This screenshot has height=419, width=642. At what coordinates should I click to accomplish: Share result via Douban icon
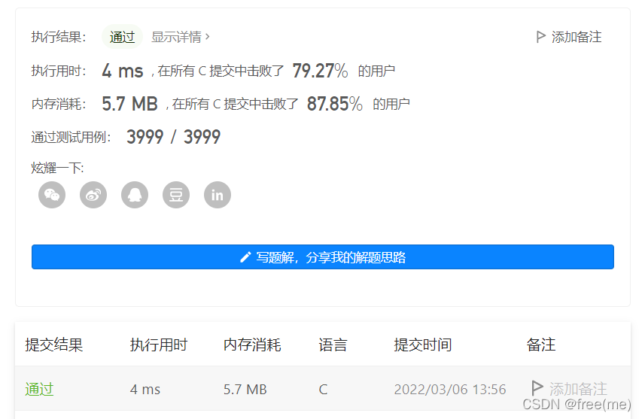coord(176,195)
